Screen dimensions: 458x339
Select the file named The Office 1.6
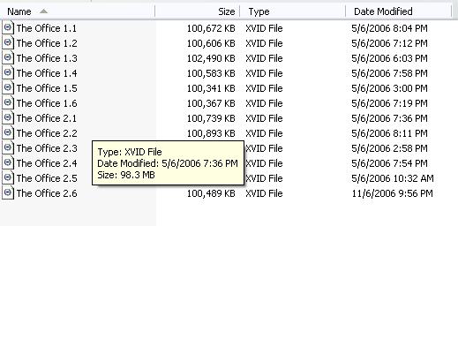pyautogui.click(x=47, y=103)
